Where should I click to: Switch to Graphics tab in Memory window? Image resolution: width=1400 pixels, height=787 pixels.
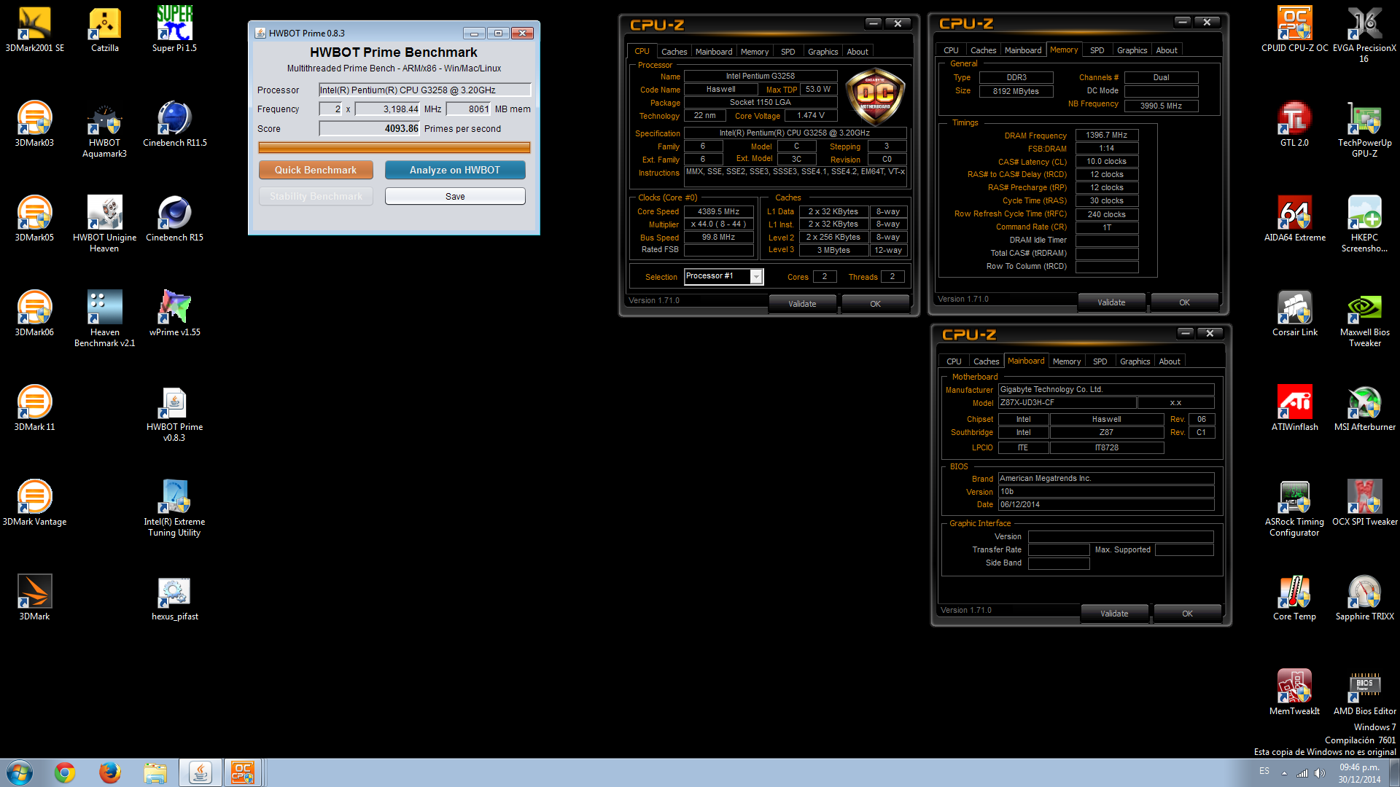1132,50
